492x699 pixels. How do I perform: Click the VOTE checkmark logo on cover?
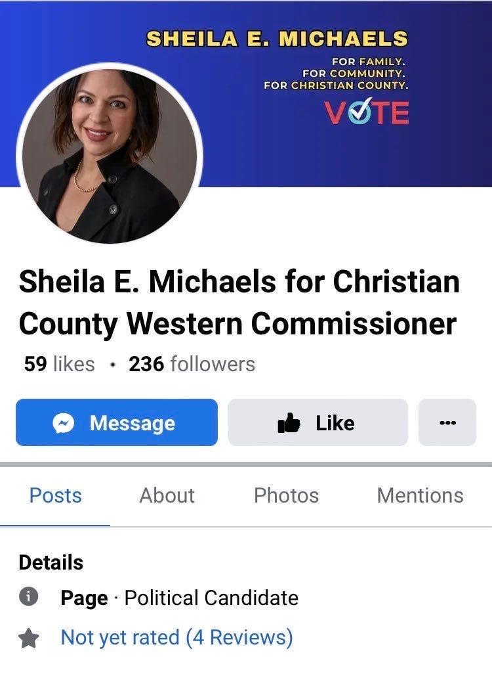pos(366,112)
